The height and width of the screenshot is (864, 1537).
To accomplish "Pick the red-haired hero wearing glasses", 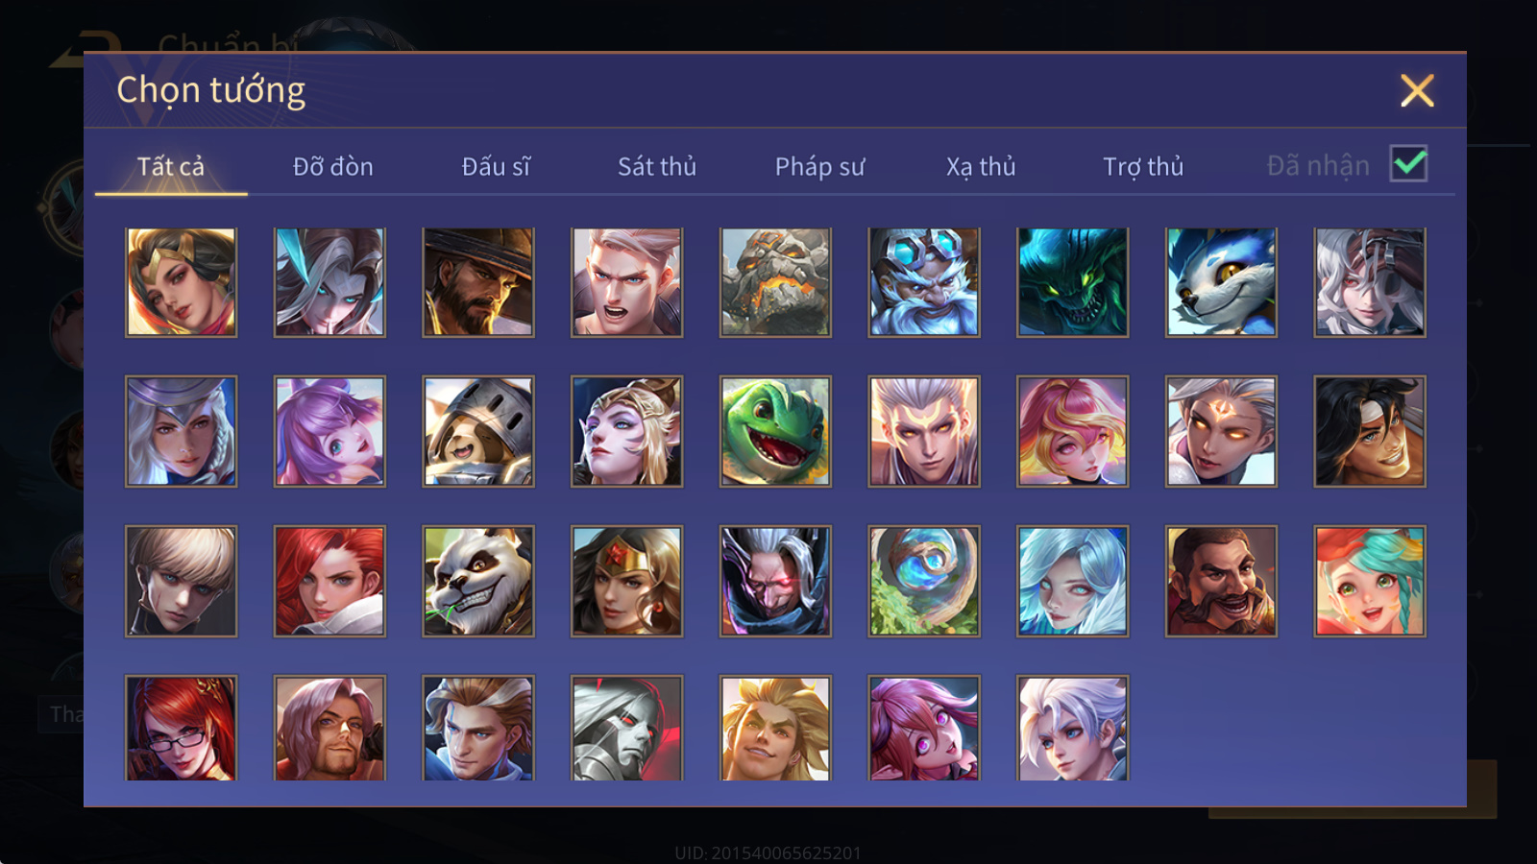I will [x=181, y=728].
